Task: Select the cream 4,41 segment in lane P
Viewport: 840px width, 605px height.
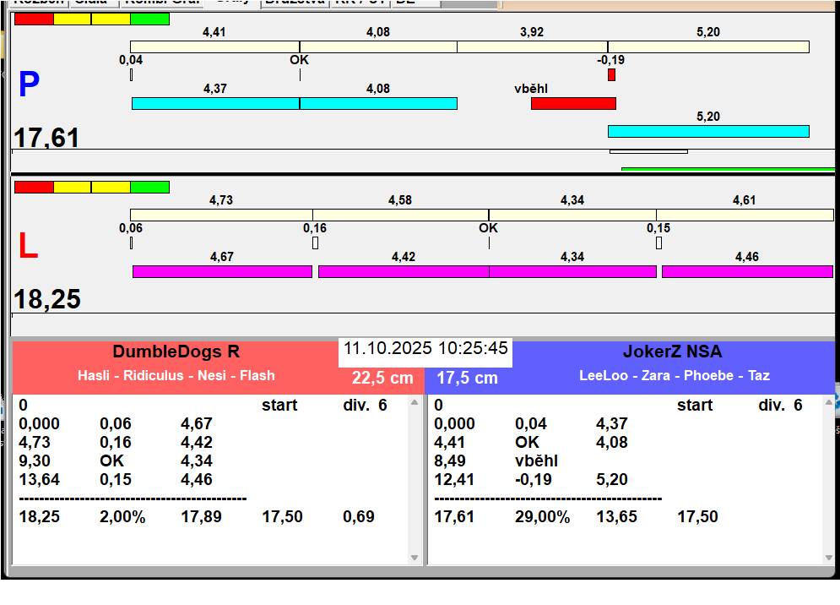Action: tap(214, 46)
